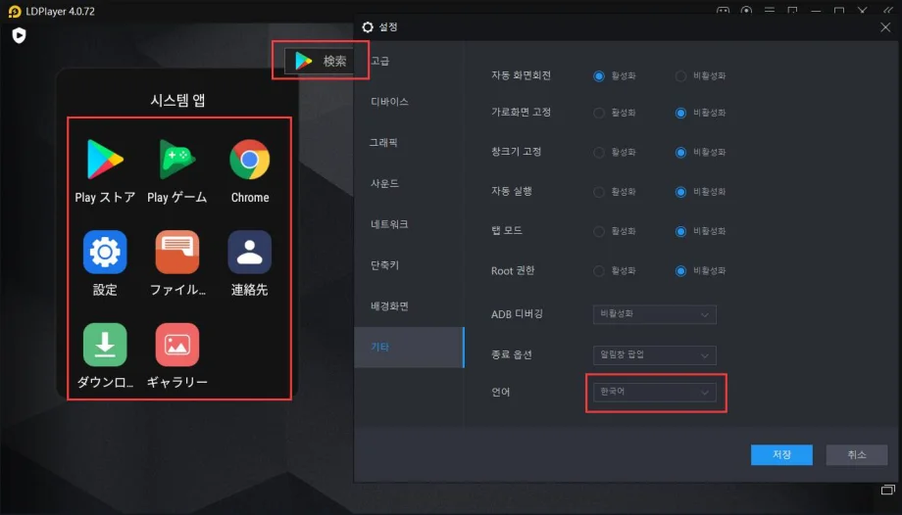Viewport: 902px width, 515px height.
Task: Enable Root 권한 with 활성화 radio
Action: click(599, 271)
